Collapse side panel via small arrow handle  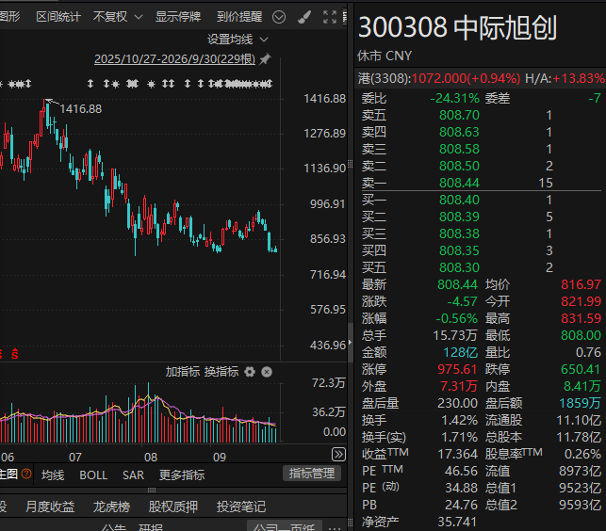click(x=351, y=342)
